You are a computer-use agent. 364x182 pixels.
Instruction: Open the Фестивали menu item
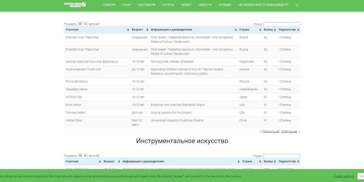click(x=147, y=5)
